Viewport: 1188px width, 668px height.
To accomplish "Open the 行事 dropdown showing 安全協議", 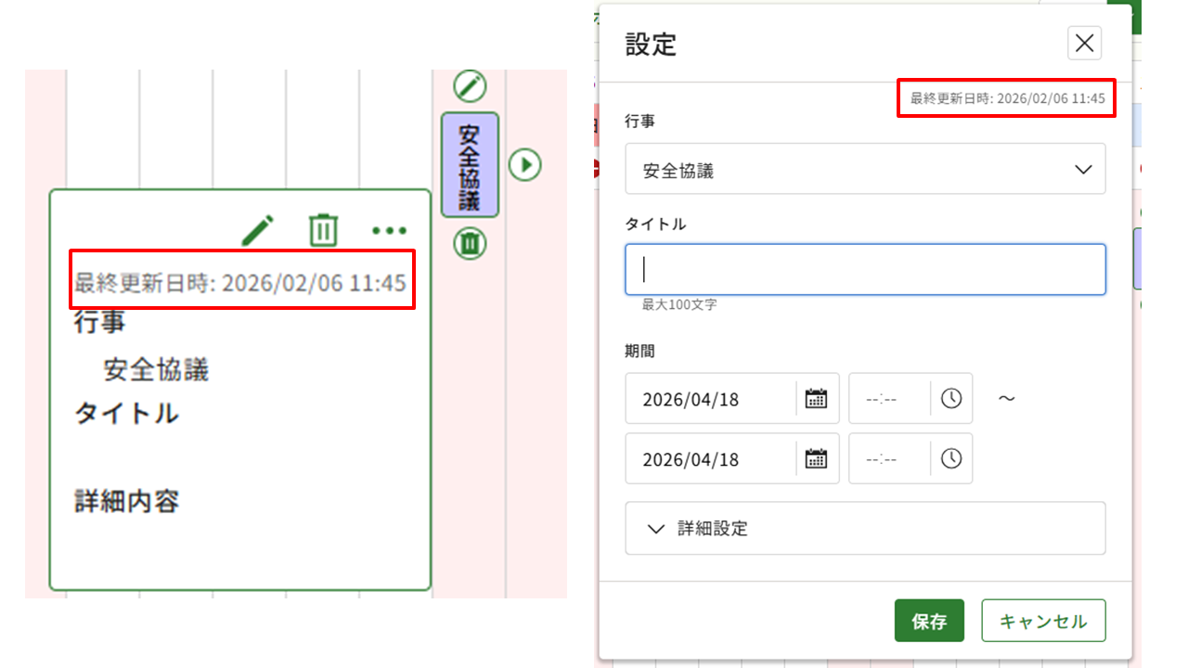I will click(865, 169).
